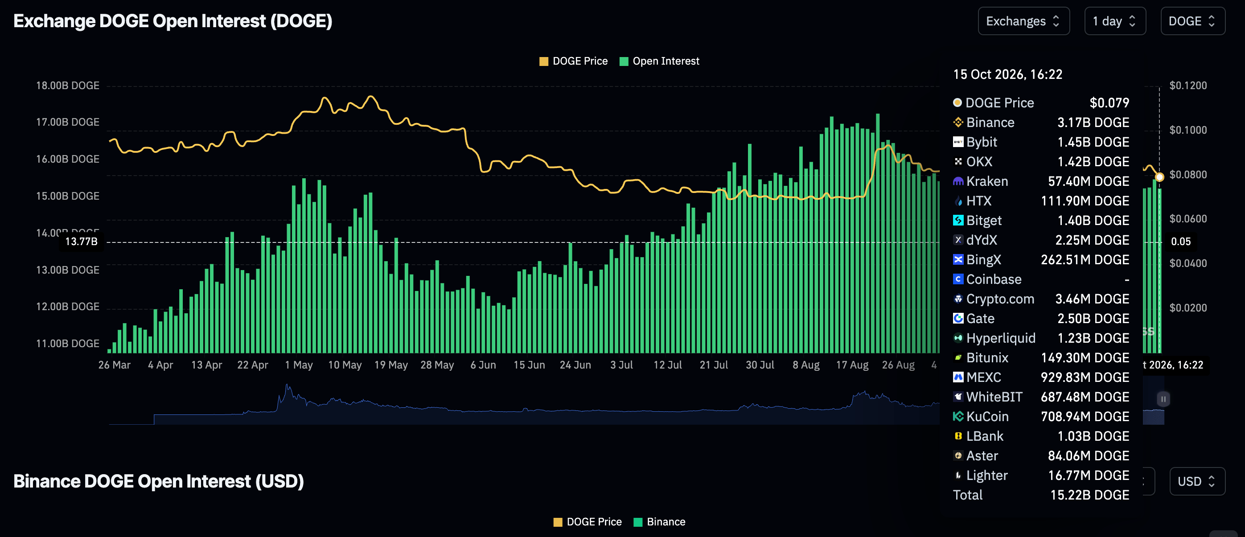Click the Hyperliquid logo icon
Viewport: 1245px width, 537px height.
(958, 338)
